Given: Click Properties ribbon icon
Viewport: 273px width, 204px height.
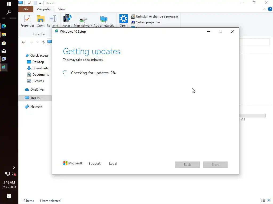Looking at the screenshot, I should [27, 21].
